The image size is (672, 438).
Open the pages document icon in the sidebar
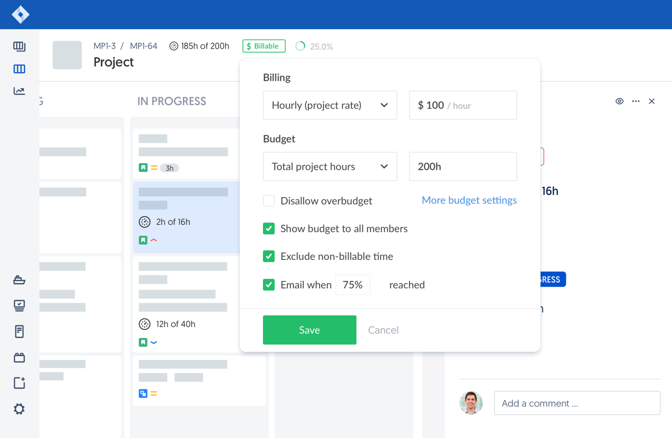[19, 331]
